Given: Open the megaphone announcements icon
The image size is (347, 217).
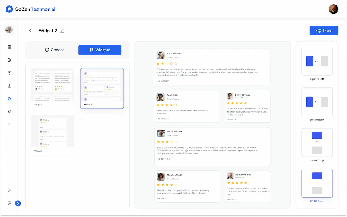Looking at the screenshot, I should pyautogui.click(x=9, y=125).
